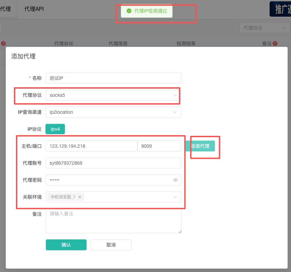
Task: Remove the 中屹浏览器_1 tag
Action: (80, 197)
